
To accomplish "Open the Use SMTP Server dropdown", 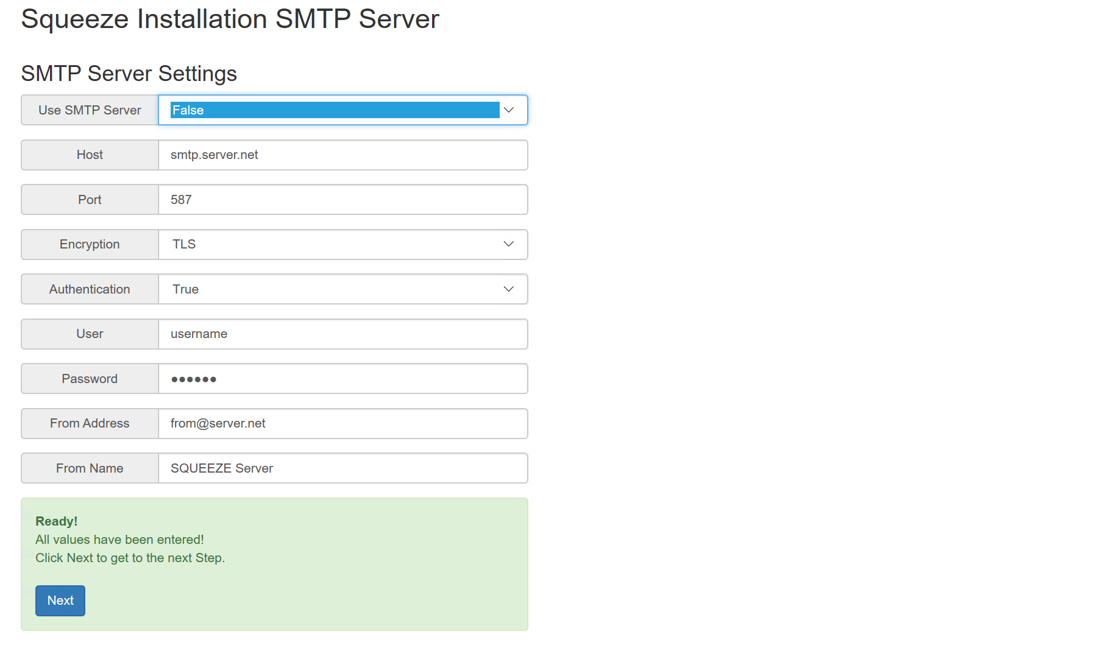I will [342, 110].
